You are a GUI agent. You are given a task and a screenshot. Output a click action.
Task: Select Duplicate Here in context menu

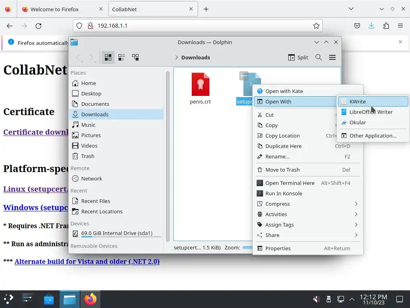tap(307, 146)
